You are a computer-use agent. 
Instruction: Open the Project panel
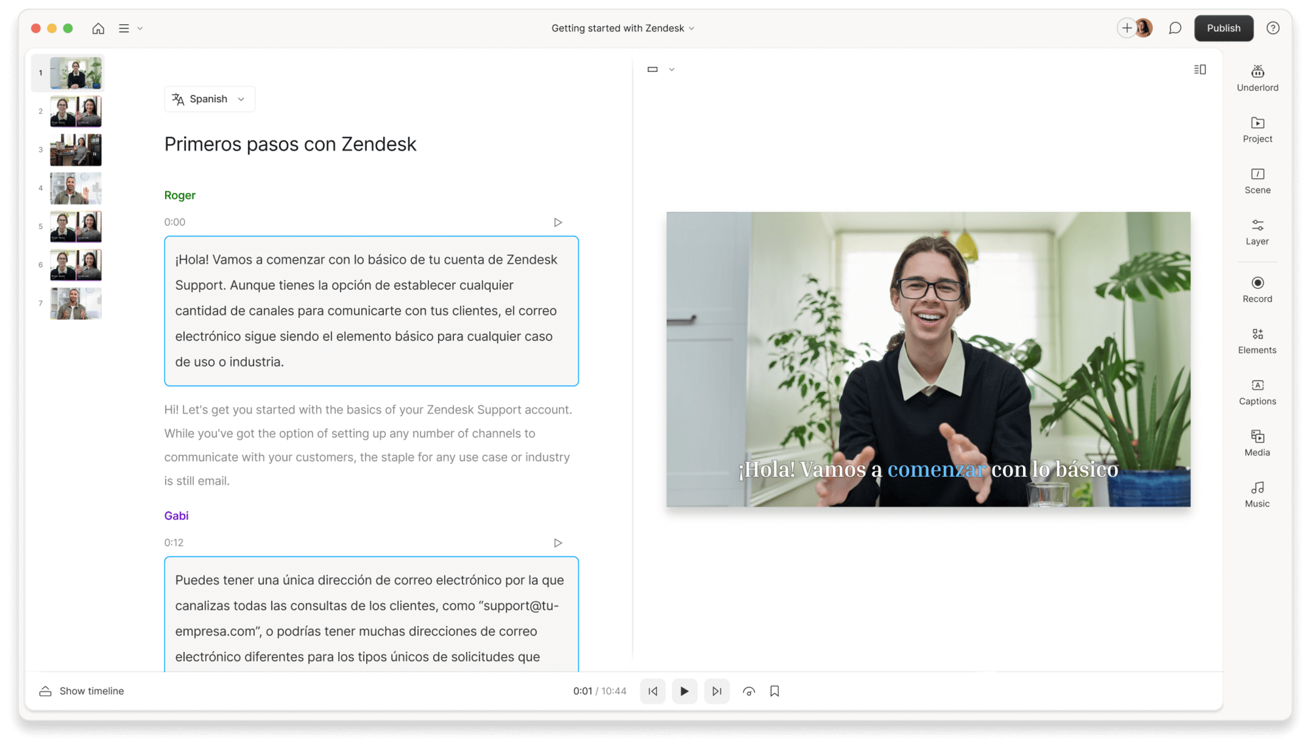click(1257, 130)
